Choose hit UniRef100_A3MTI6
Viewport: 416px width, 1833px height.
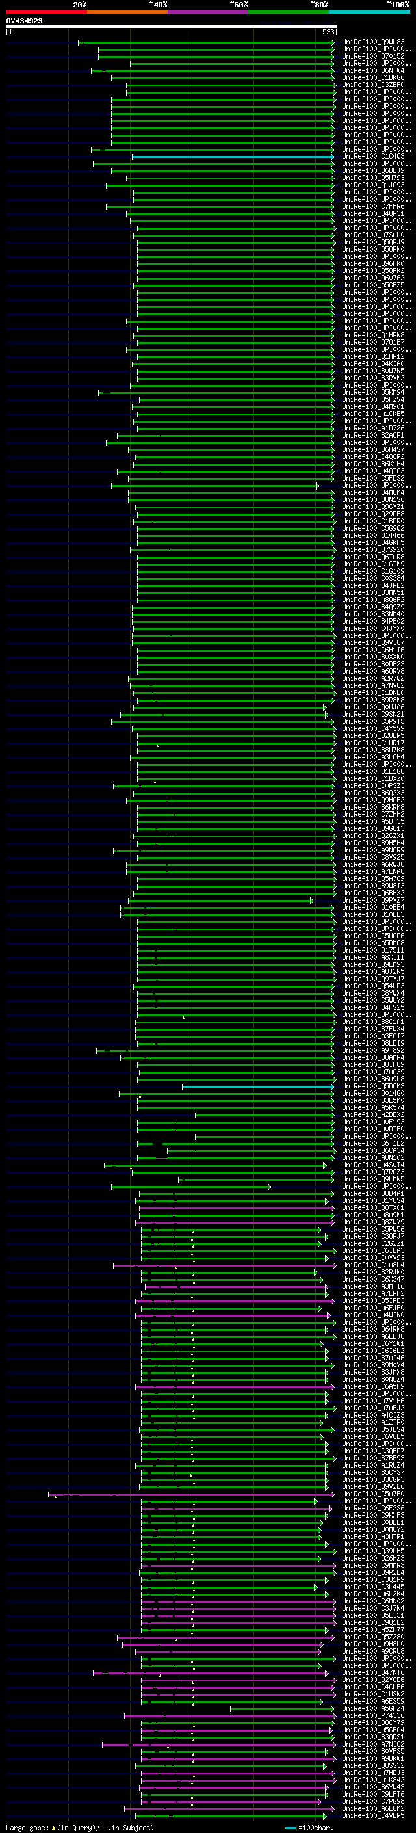(373, 1287)
